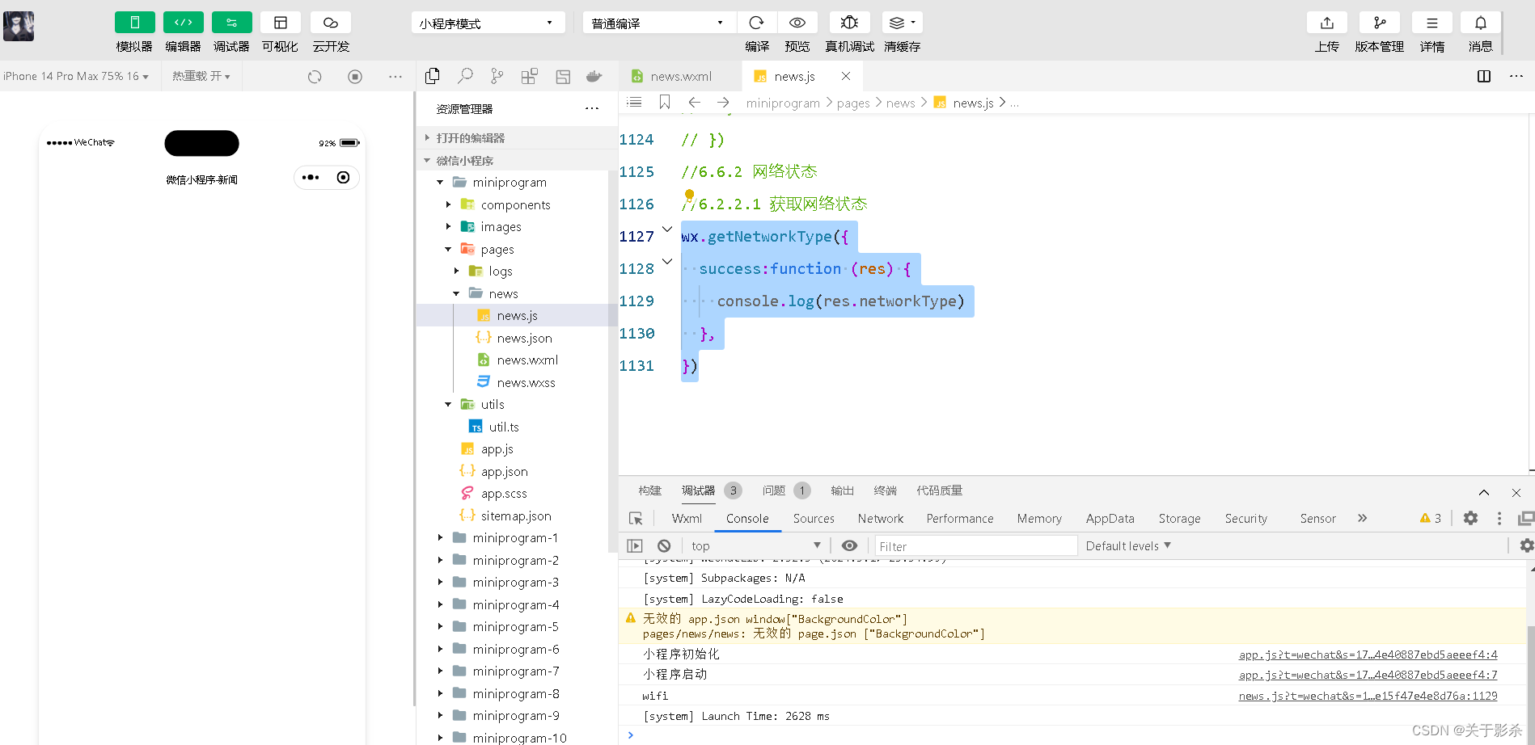Open 云开发 cloud development
Screen dimensions: 1535x745
pyautogui.click(x=331, y=23)
